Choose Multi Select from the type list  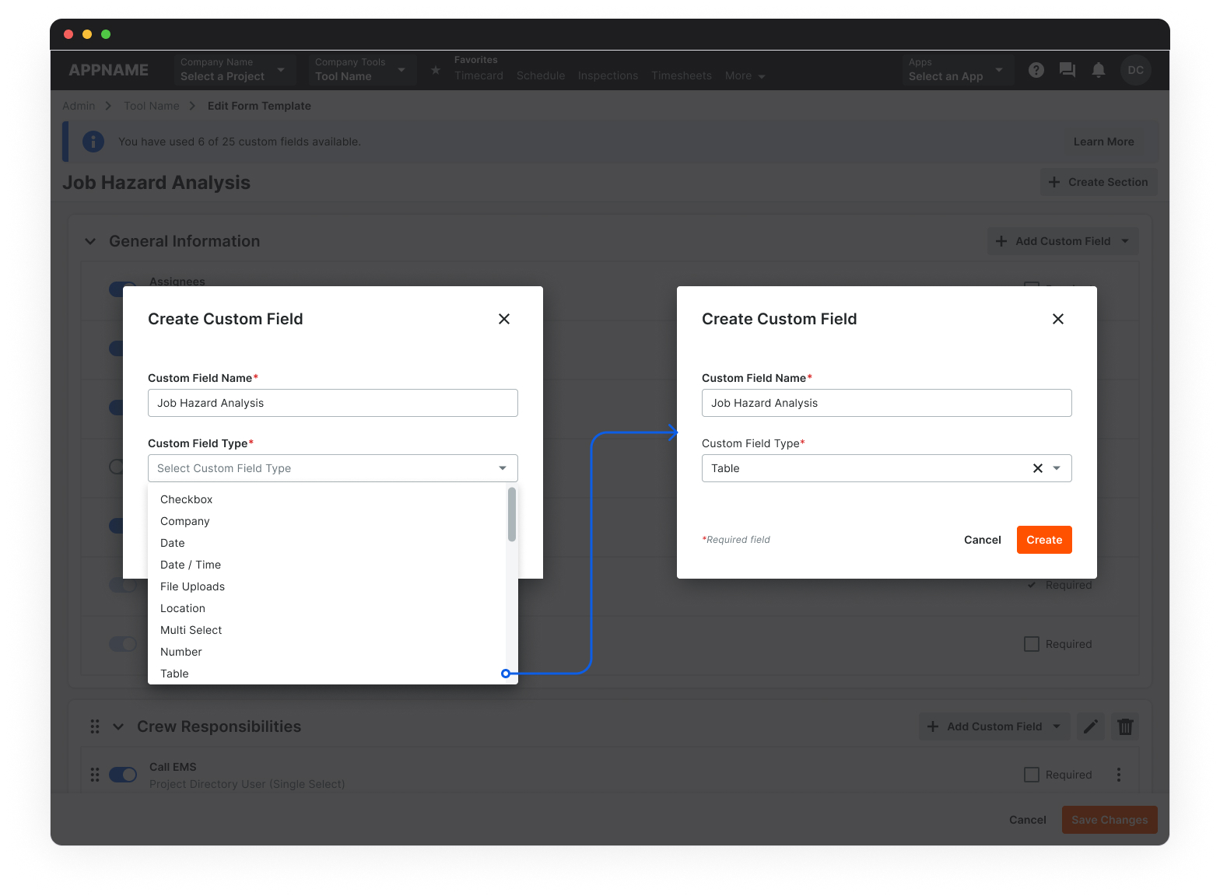(x=191, y=630)
